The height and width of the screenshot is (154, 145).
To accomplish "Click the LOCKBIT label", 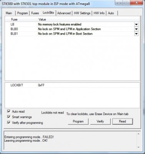I will pyautogui.click(x=17, y=85).
